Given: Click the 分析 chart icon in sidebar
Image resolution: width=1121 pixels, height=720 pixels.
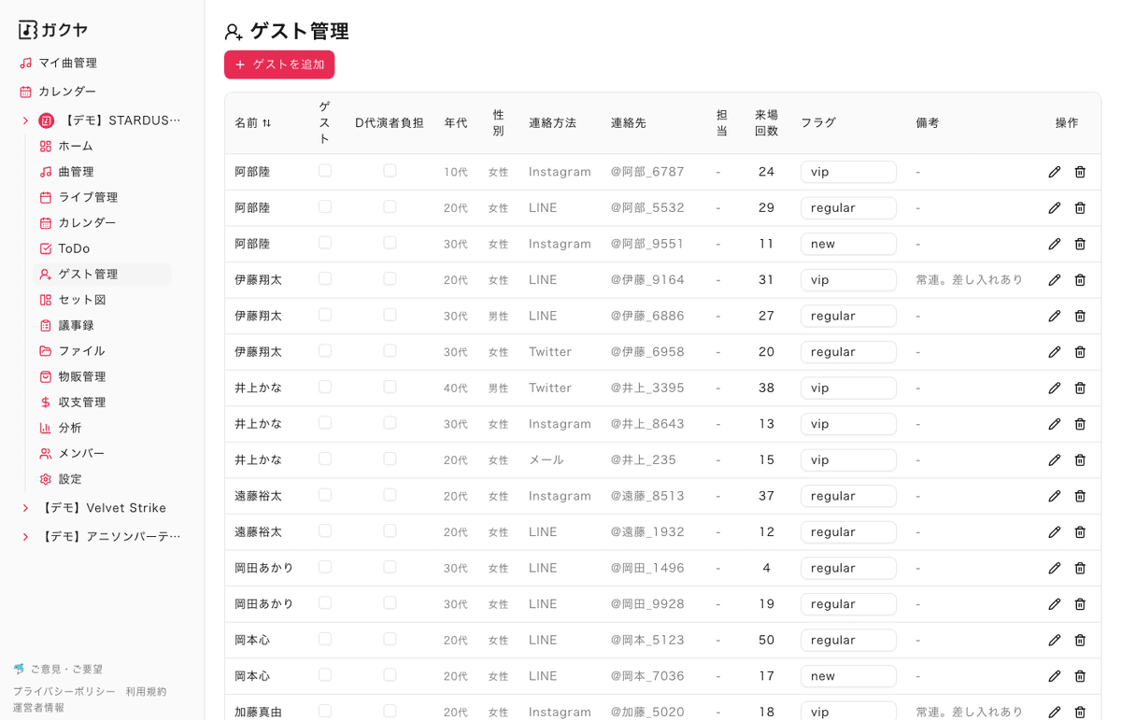Looking at the screenshot, I should click(45, 428).
